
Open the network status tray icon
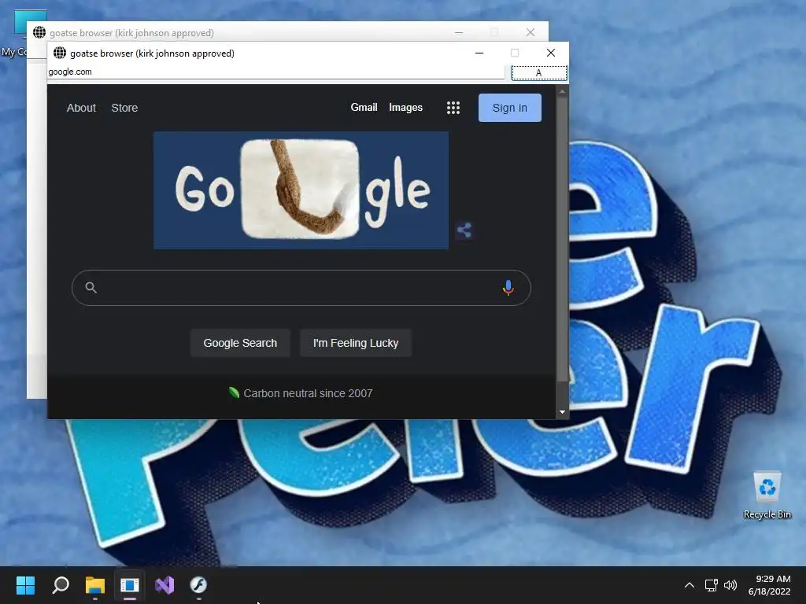[711, 585]
